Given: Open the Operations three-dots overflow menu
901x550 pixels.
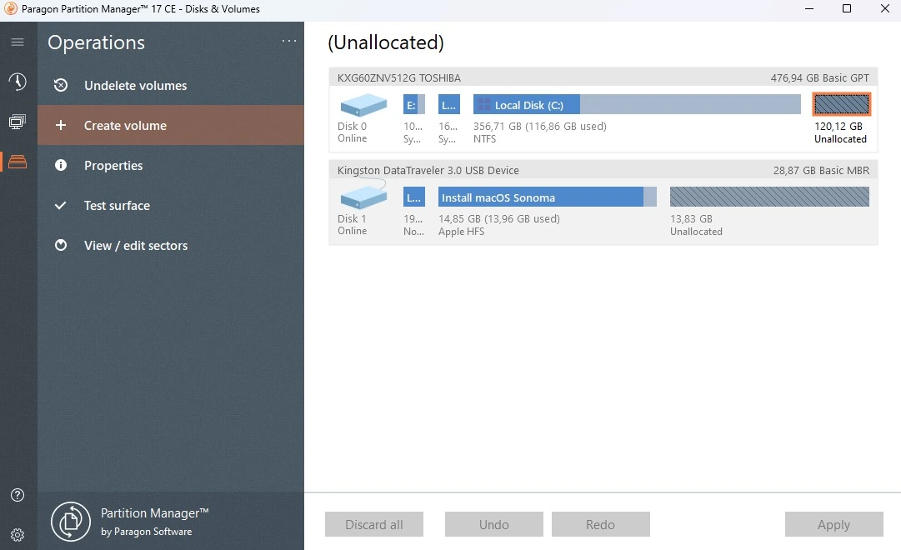Looking at the screenshot, I should tap(289, 41).
